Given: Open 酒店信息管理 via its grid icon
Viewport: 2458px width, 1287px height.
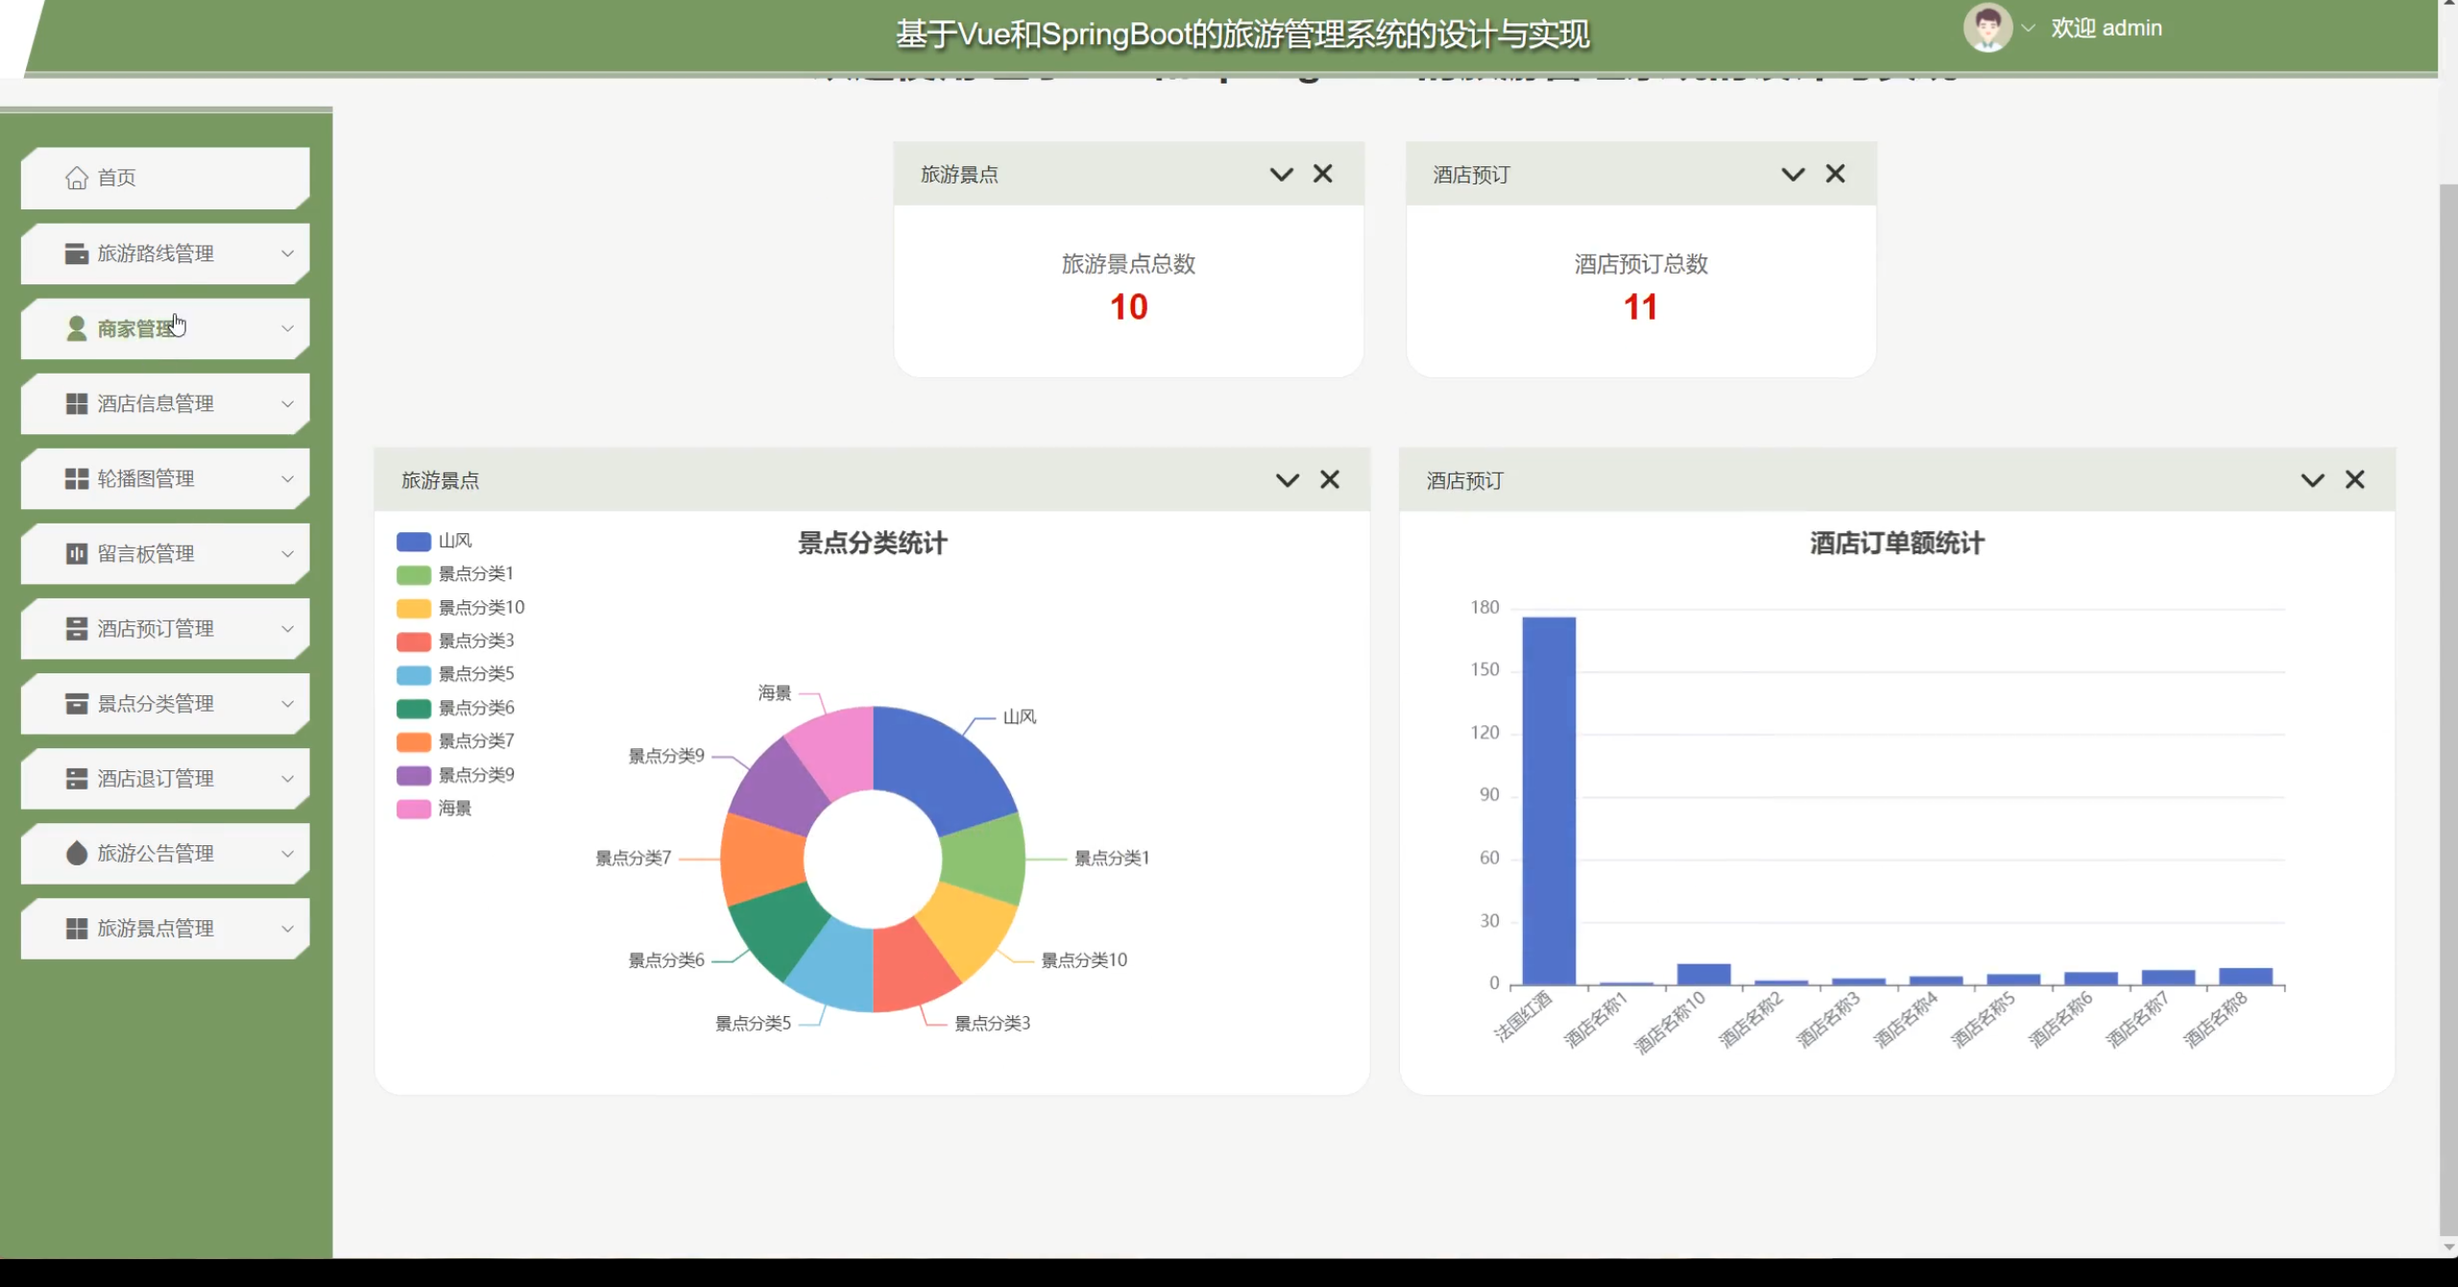Looking at the screenshot, I should tap(76, 402).
